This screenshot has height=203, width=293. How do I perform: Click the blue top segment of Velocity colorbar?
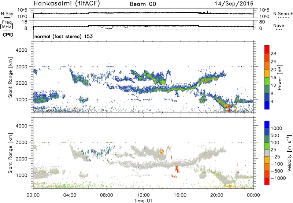click(267, 125)
